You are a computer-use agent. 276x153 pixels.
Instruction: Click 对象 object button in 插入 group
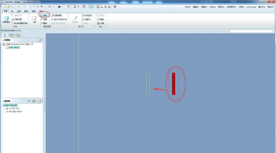click(102, 23)
